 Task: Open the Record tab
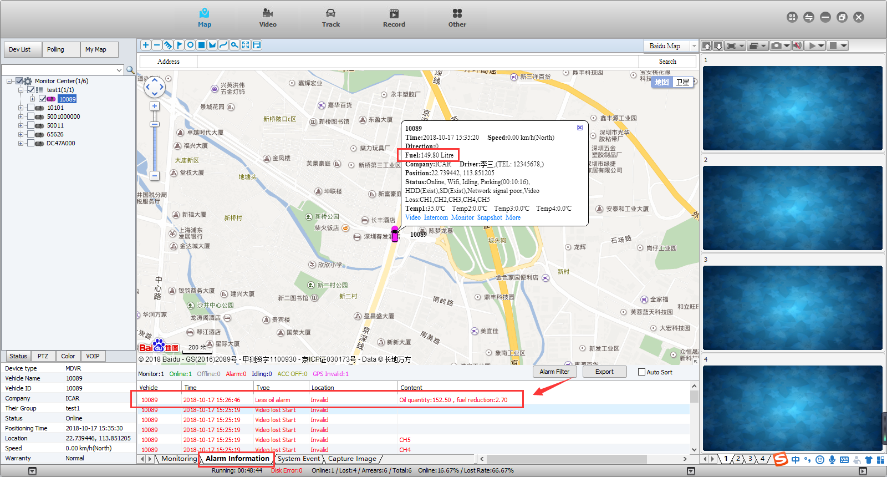pyautogui.click(x=394, y=18)
